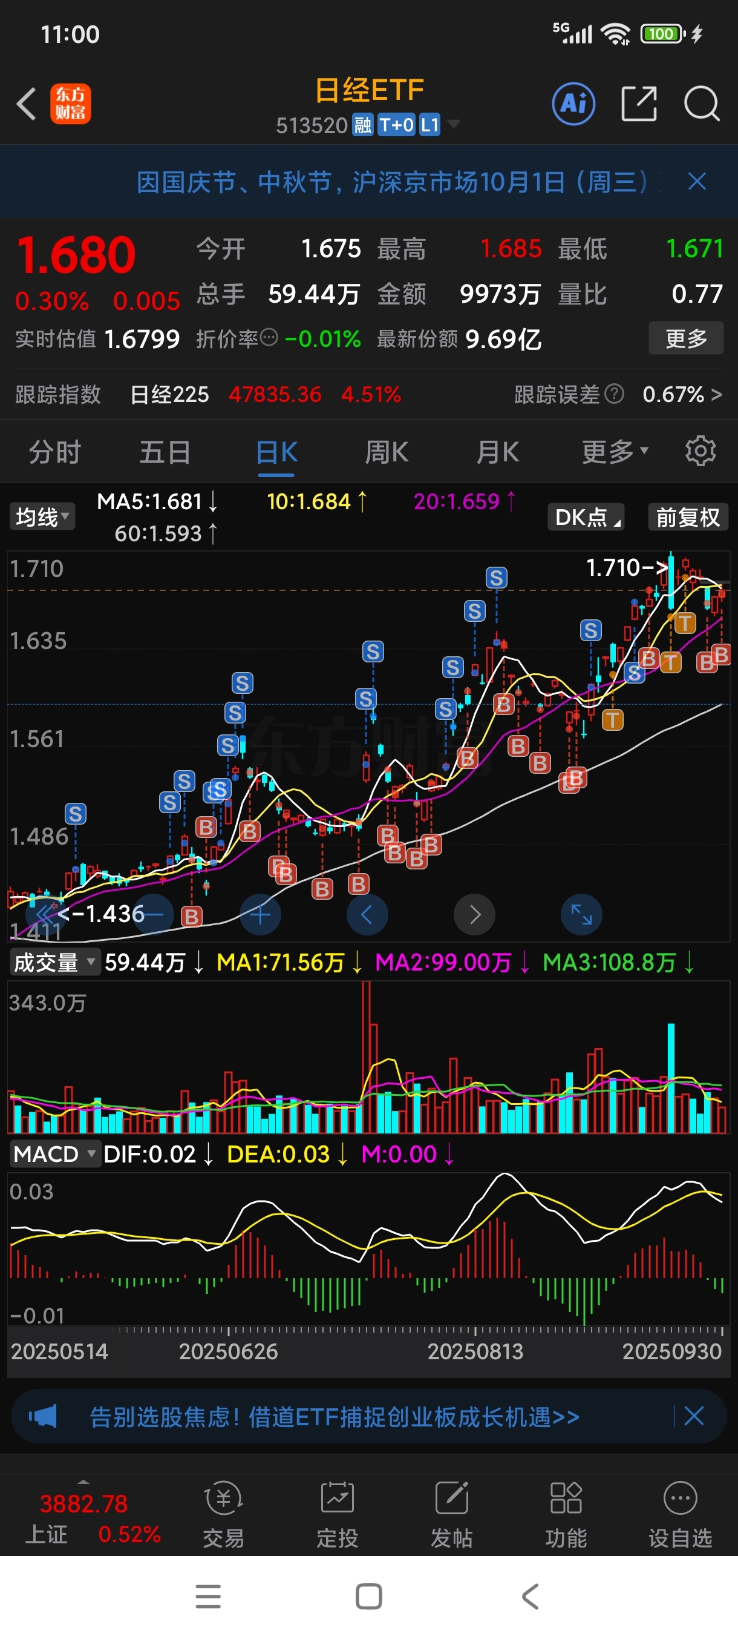Open the 东方财富 app logo
Viewport: 738px width, 1642px height.
(71, 104)
